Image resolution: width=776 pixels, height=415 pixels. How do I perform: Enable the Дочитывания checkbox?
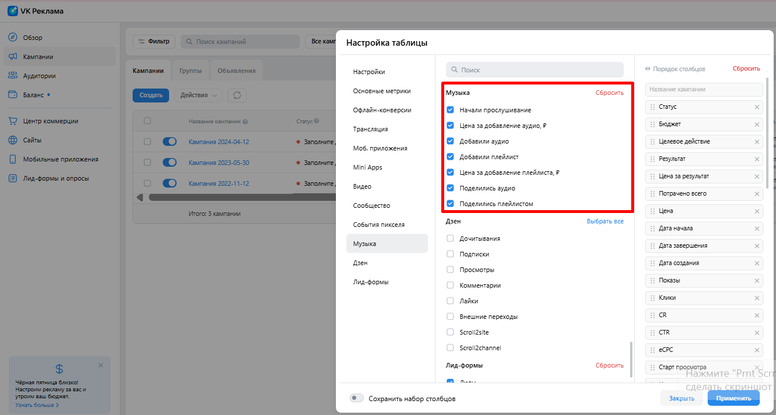click(450, 238)
